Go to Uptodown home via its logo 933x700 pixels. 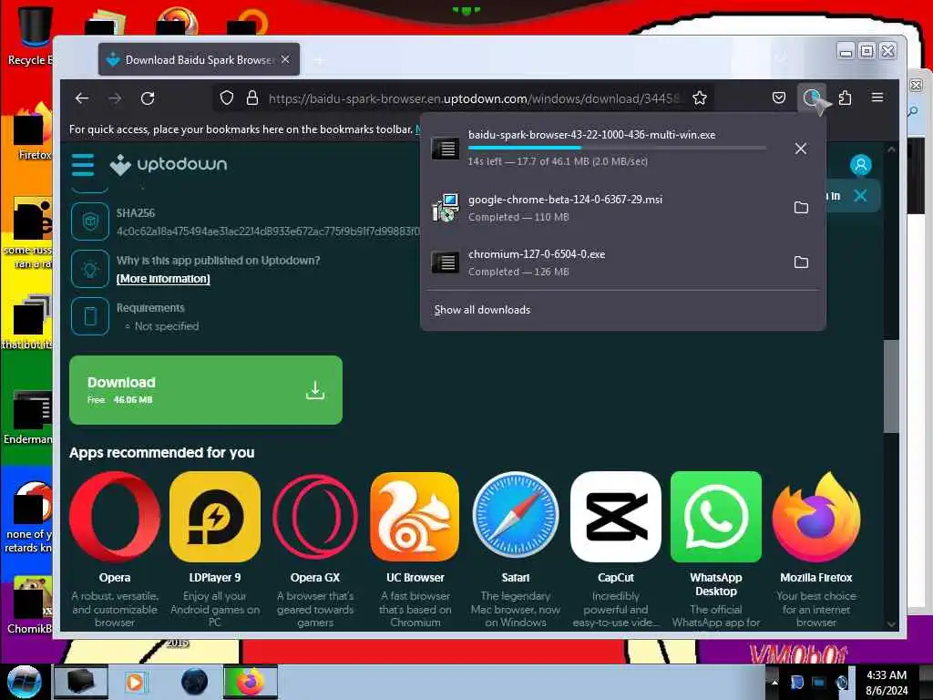coord(169,164)
